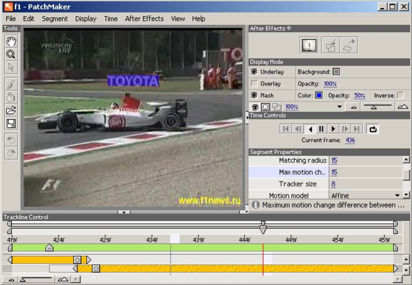Check the Inverse mask checkbox
412x285 pixels.
tap(400, 95)
